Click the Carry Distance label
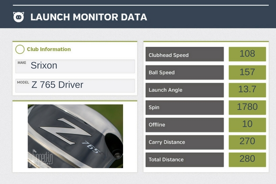Image resolution: width=276 pixels, height=184 pixels. (x=184, y=142)
